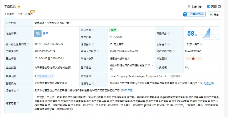Click the 0人 staff size value
228x117 pixels.
click(x=187, y=68)
